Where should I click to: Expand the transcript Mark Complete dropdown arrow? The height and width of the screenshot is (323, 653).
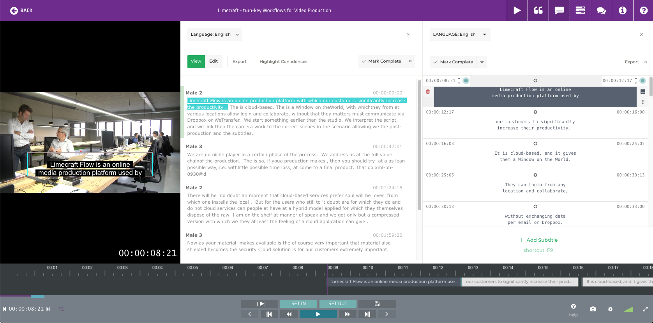tap(410, 61)
